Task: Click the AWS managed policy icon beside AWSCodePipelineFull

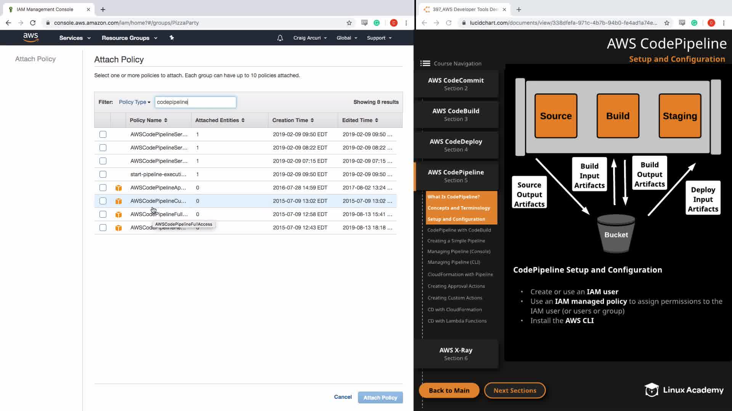Action: point(119,215)
